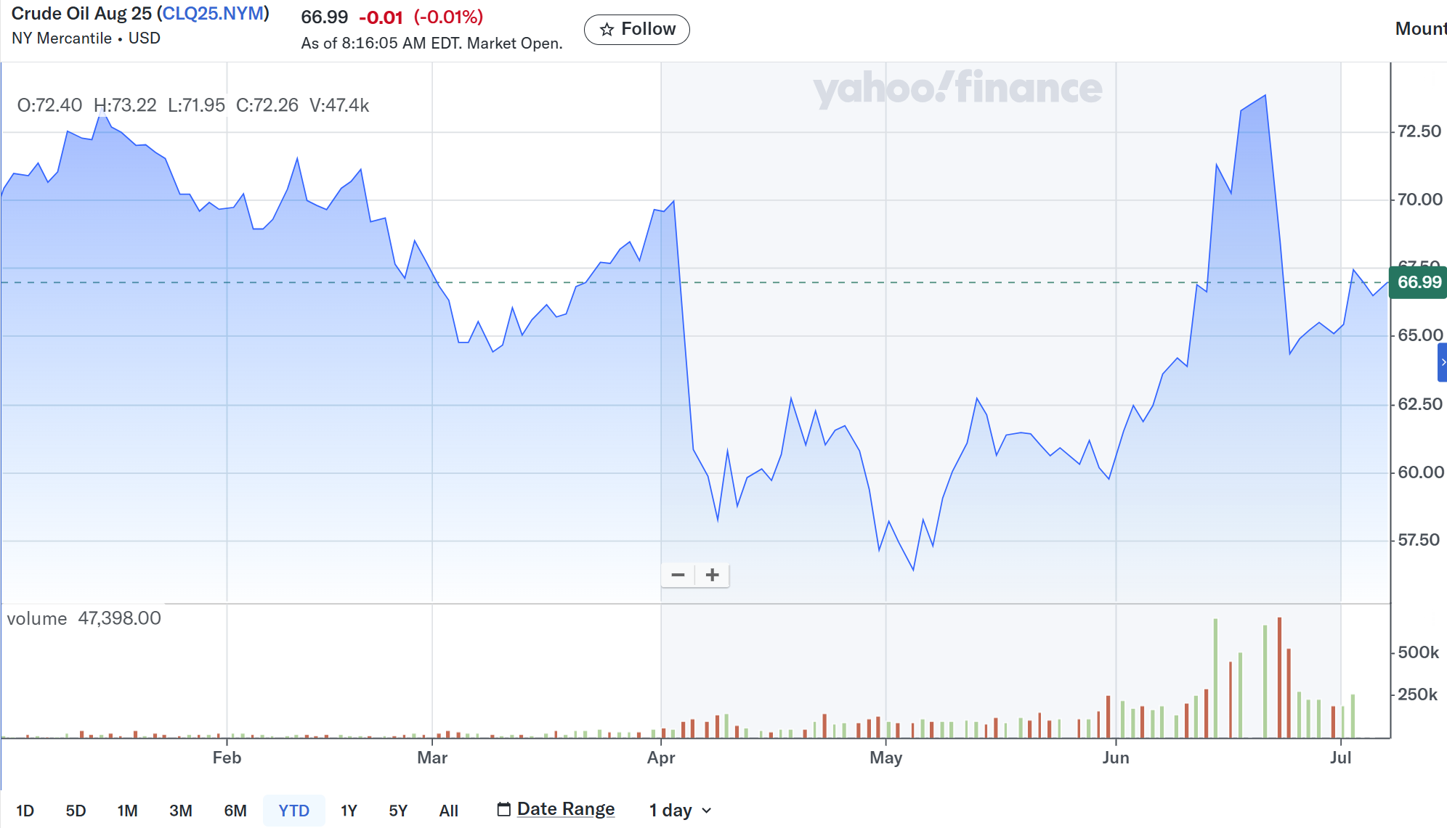Select the 5D time range
Screen dimensions: 1447x828
76,811
